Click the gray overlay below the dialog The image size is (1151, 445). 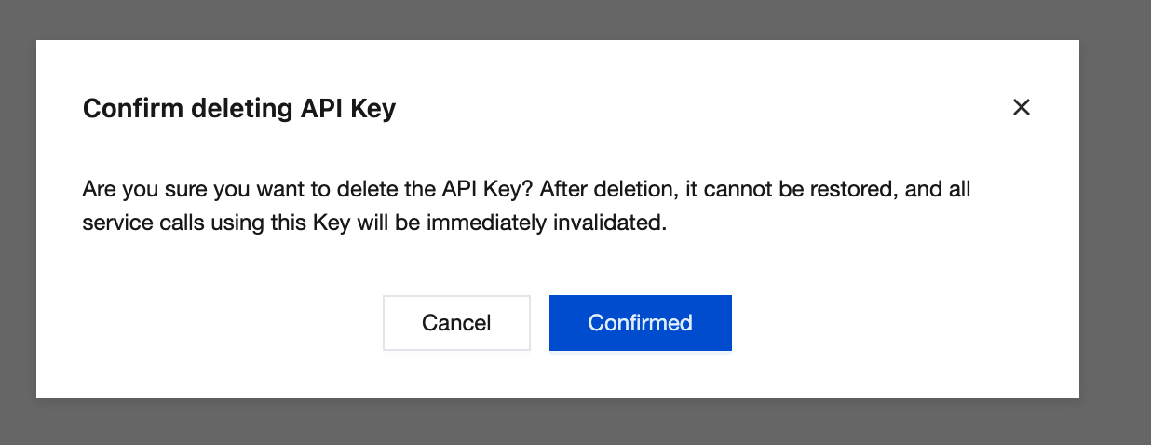tap(559, 422)
